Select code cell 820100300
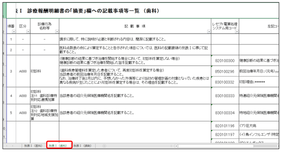The height and width of the screenshot is (152, 281). 225,61
